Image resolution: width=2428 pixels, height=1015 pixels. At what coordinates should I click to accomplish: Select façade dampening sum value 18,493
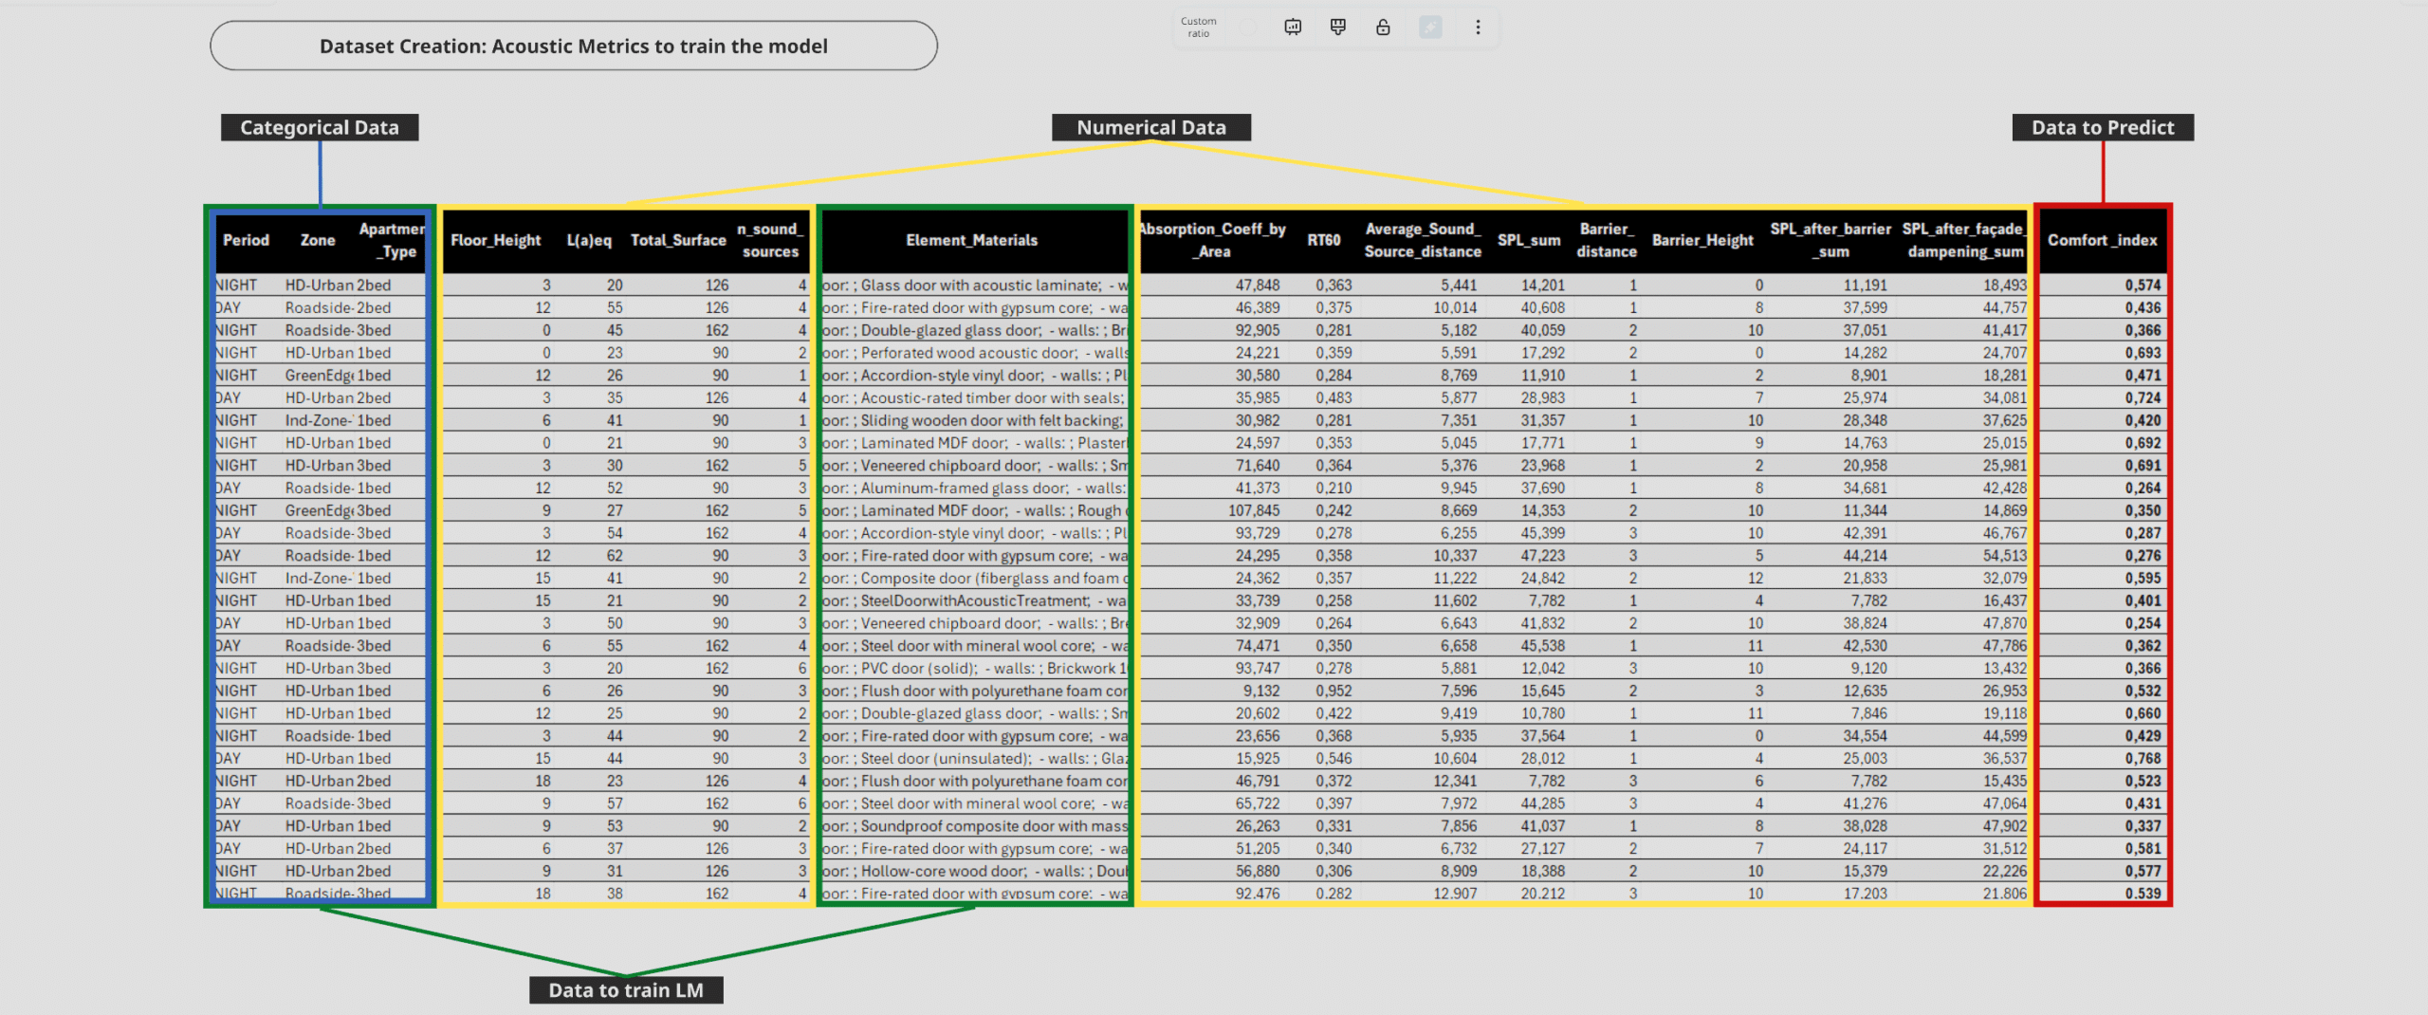click(2004, 285)
